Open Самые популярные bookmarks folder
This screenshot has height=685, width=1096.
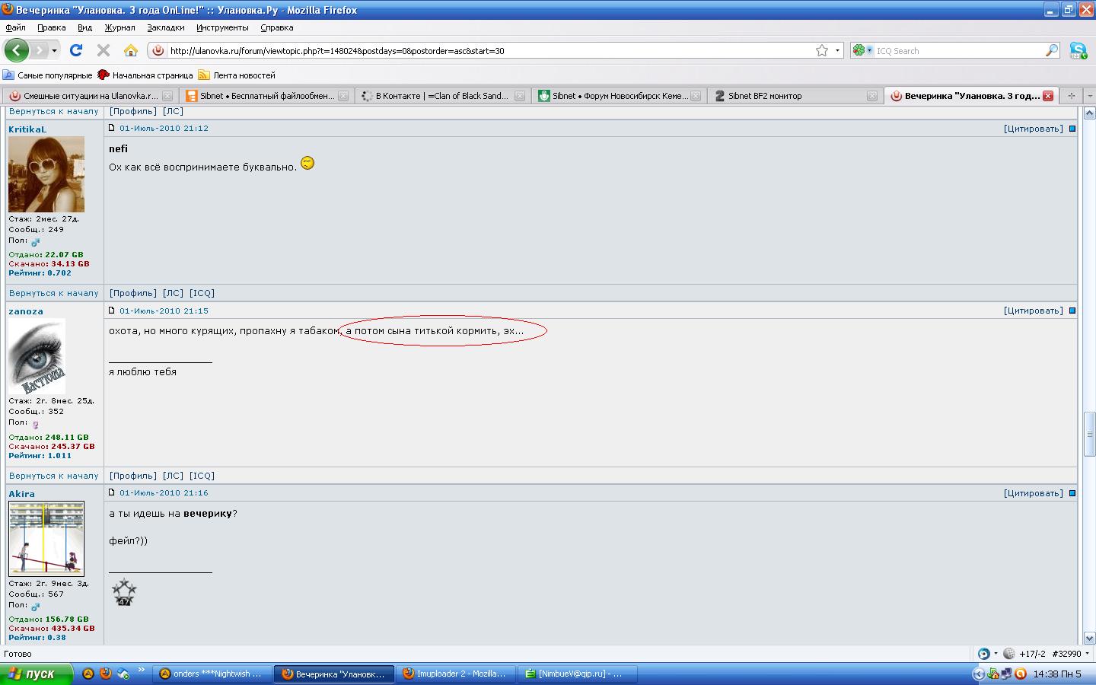pyautogui.click(x=47, y=75)
